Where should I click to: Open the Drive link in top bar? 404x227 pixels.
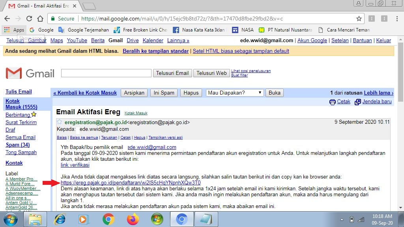tap(133, 41)
